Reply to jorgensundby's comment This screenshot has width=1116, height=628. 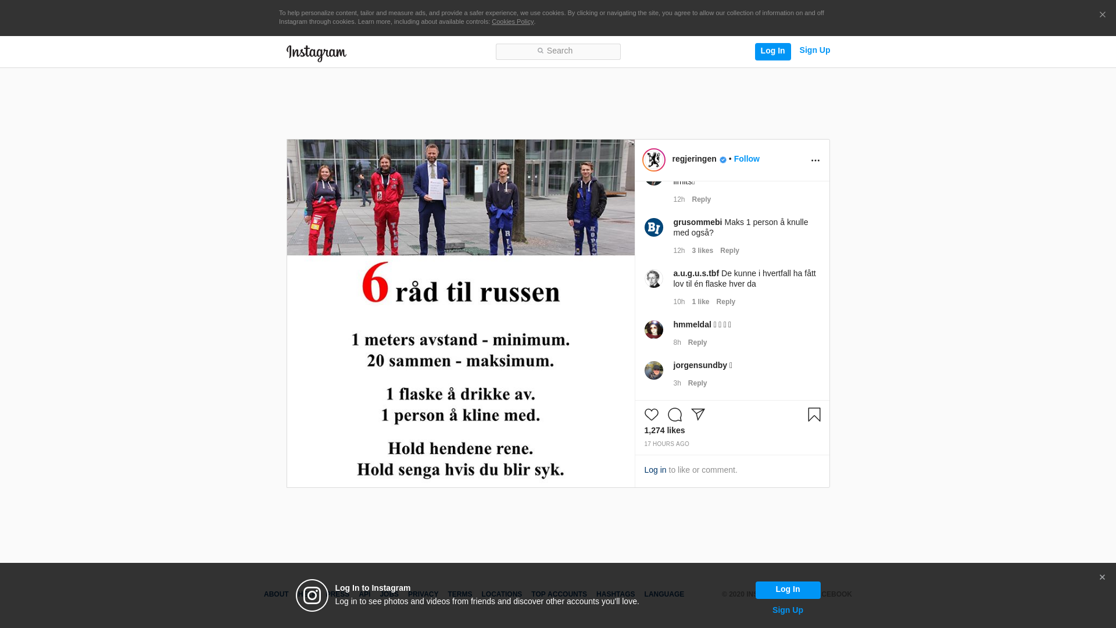[697, 383]
